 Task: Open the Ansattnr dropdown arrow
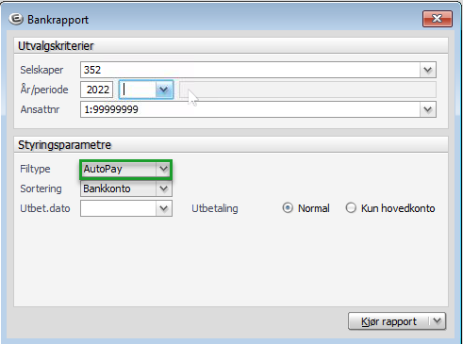point(428,109)
